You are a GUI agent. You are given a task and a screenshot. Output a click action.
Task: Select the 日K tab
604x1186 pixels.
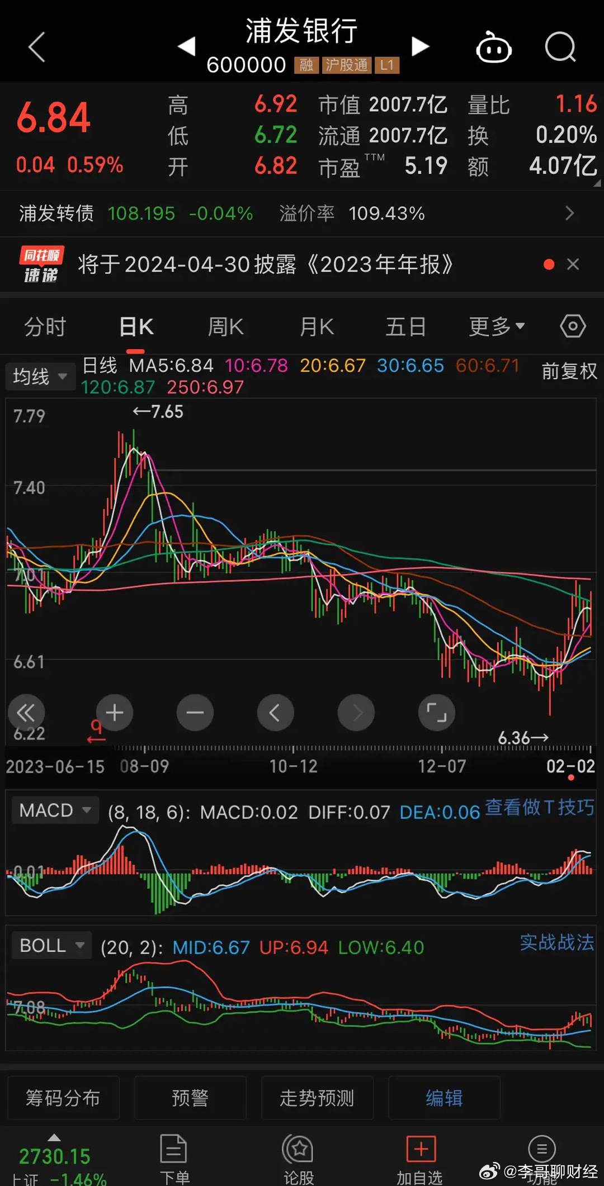(136, 326)
